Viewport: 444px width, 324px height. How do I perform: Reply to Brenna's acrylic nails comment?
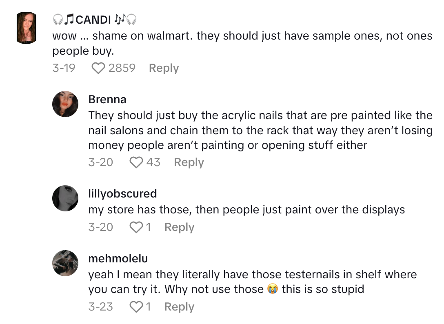click(189, 162)
